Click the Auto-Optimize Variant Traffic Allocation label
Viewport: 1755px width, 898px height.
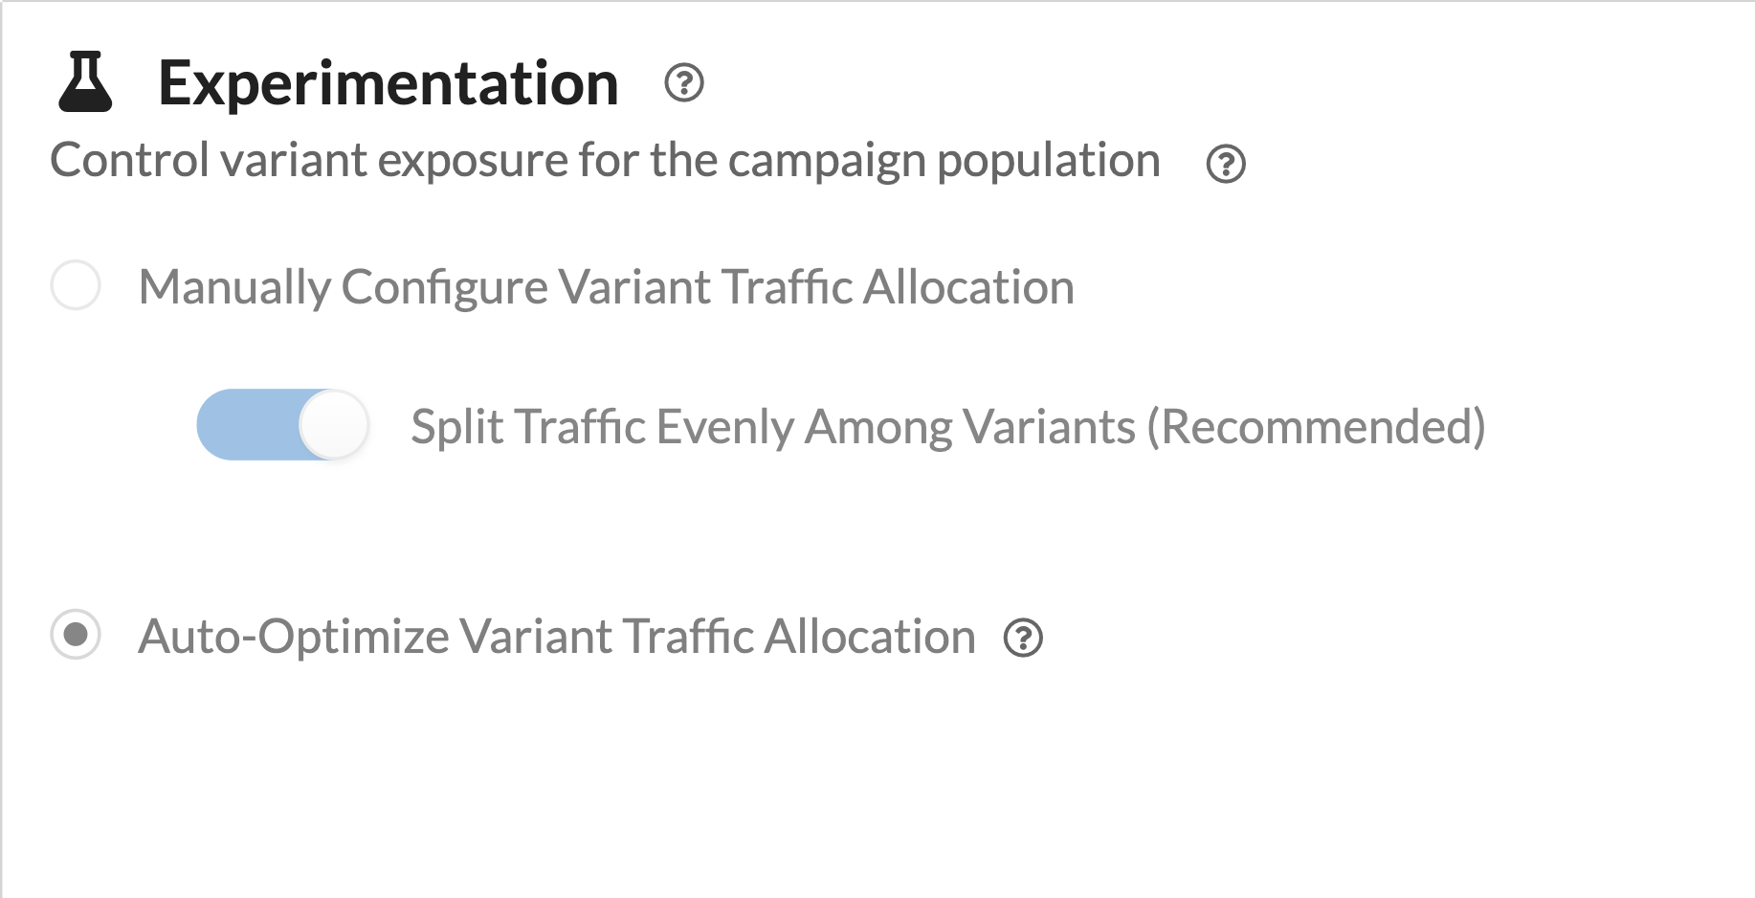pyautogui.click(x=556, y=637)
